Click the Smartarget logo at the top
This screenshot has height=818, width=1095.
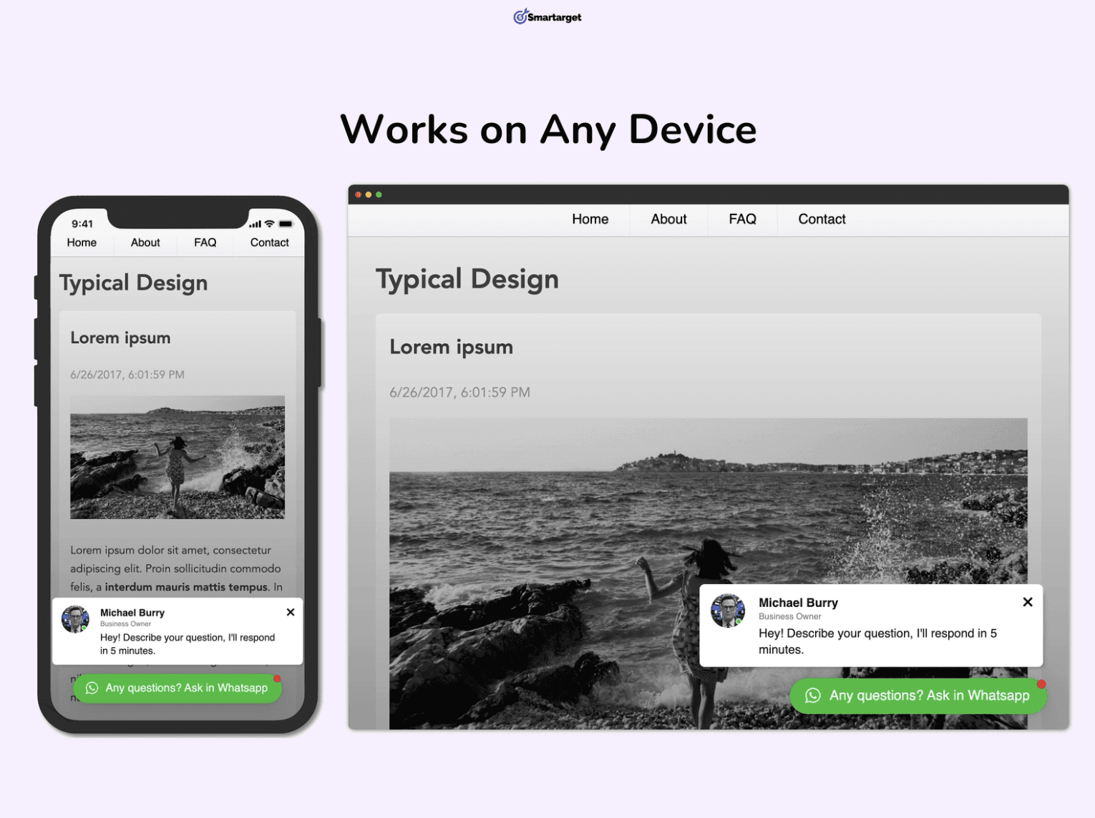(547, 16)
